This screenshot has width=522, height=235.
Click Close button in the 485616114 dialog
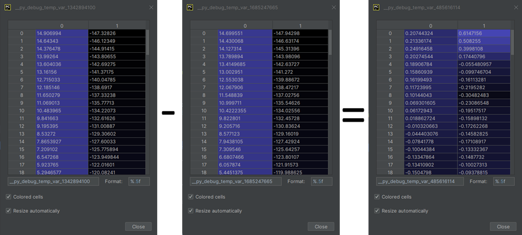point(503,227)
